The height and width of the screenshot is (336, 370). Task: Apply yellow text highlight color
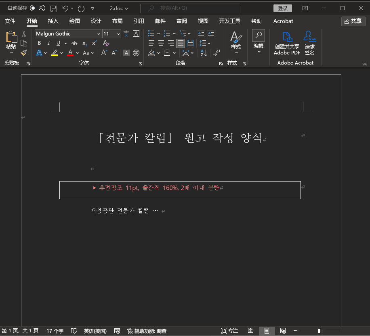(x=55, y=53)
